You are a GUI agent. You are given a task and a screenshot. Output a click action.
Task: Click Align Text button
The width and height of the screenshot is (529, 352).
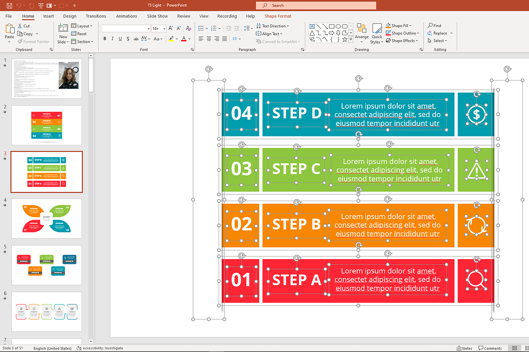pyautogui.click(x=270, y=34)
